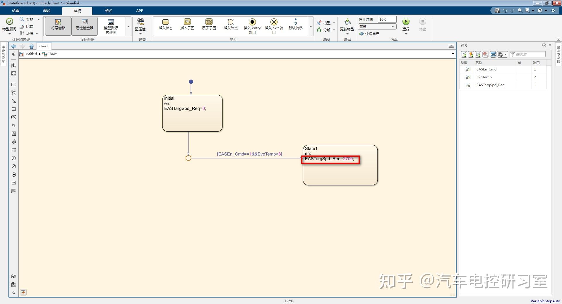Click the 属性检查器 (Property Inspector) icon
Screen dimensions: 562x304
click(x=84, y=26)
